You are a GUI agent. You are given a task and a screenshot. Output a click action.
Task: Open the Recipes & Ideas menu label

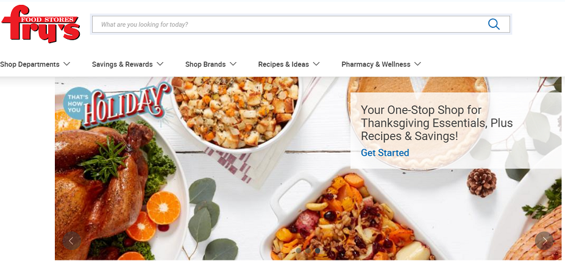click(283, 64)
